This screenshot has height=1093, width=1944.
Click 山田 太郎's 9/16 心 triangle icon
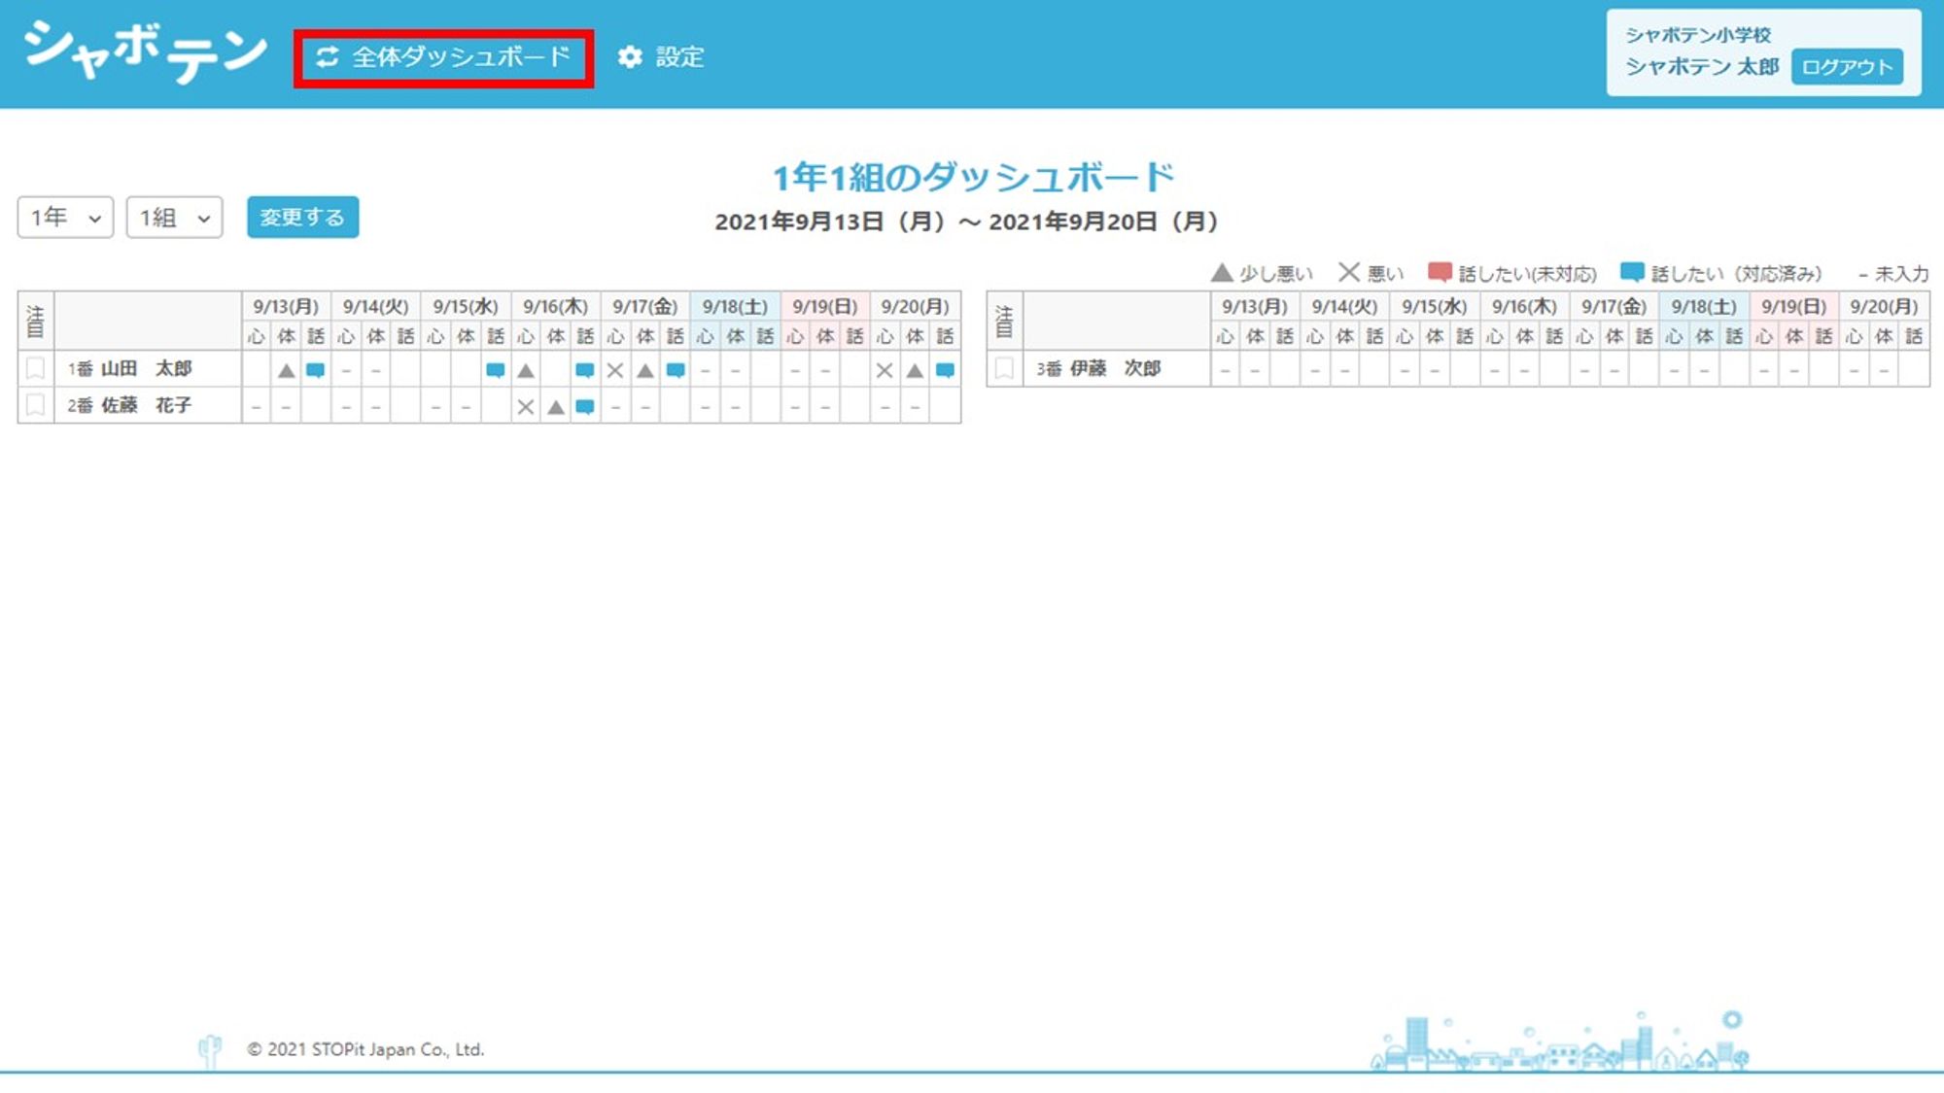(x=526, y=370)
